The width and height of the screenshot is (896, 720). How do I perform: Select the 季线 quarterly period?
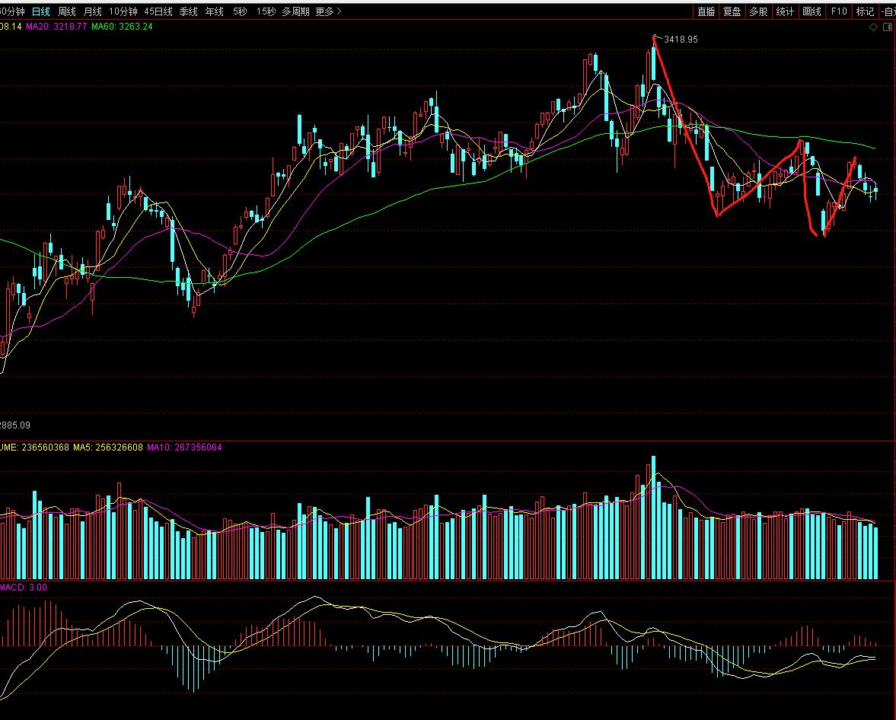click(x=189, y=11)
